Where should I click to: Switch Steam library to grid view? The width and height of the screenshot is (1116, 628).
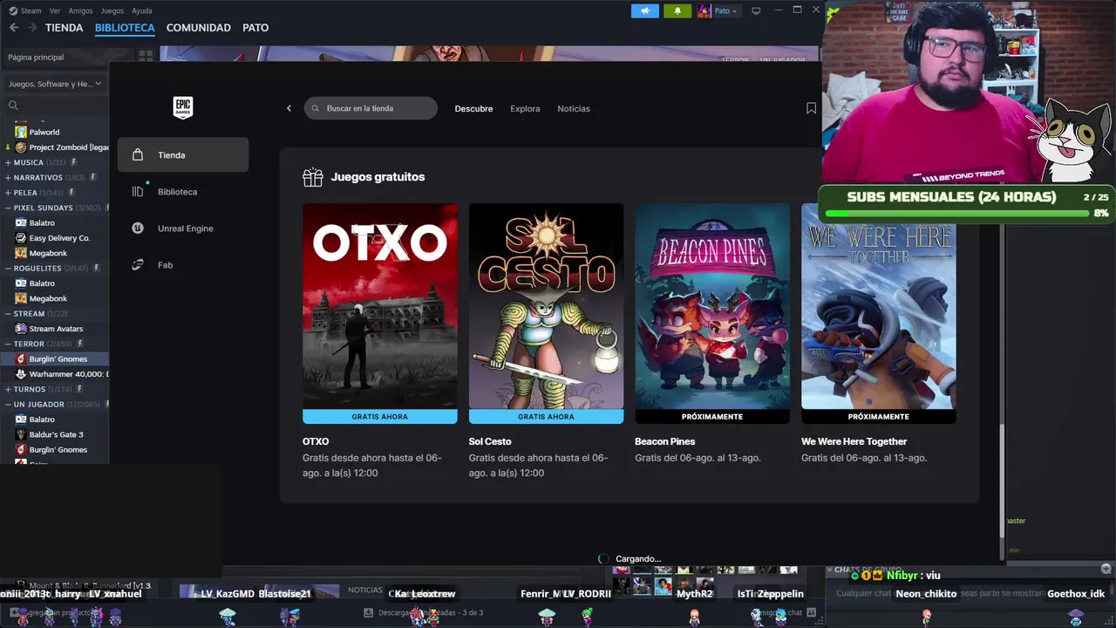(146, 56)
